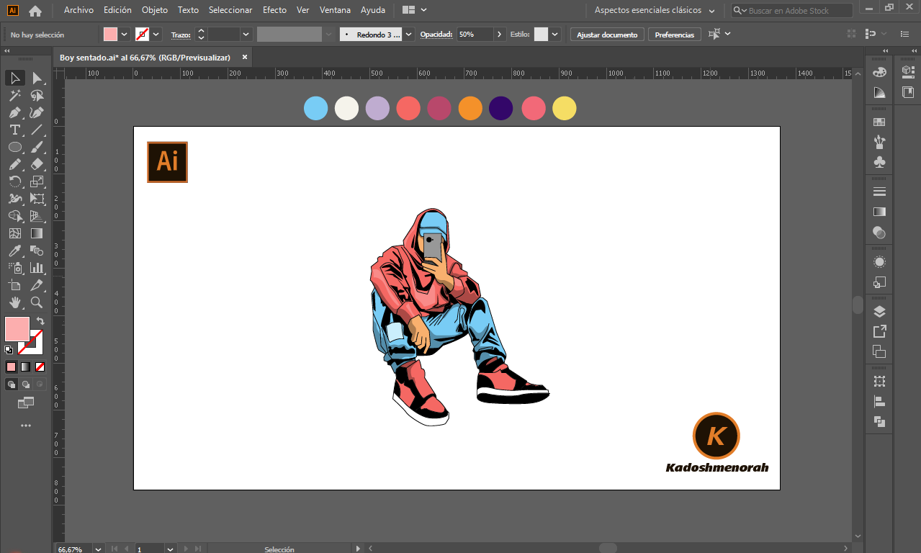Open the Symbols panel icon

[879, 162]
